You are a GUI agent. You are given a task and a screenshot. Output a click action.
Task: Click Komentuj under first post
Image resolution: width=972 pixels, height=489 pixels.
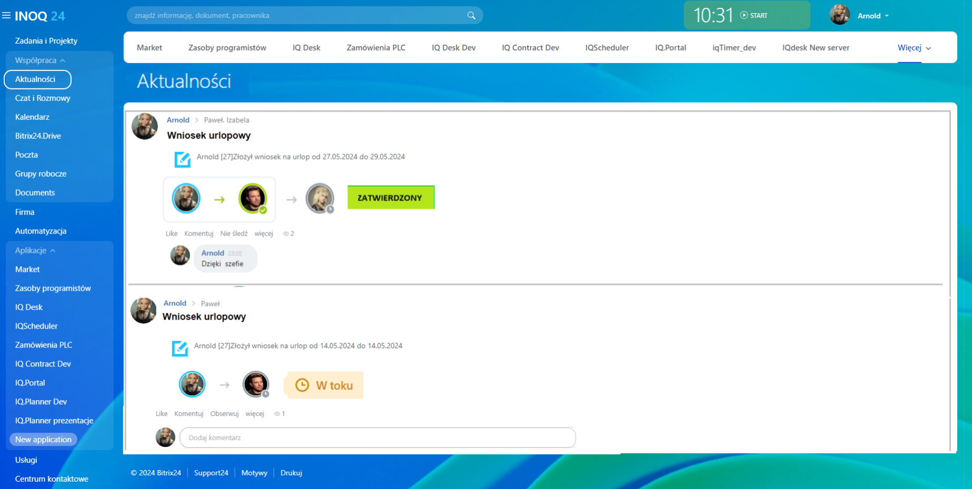tap(199, 233)
